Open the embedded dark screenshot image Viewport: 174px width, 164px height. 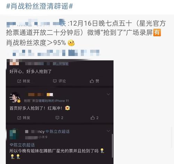(60, 112)
